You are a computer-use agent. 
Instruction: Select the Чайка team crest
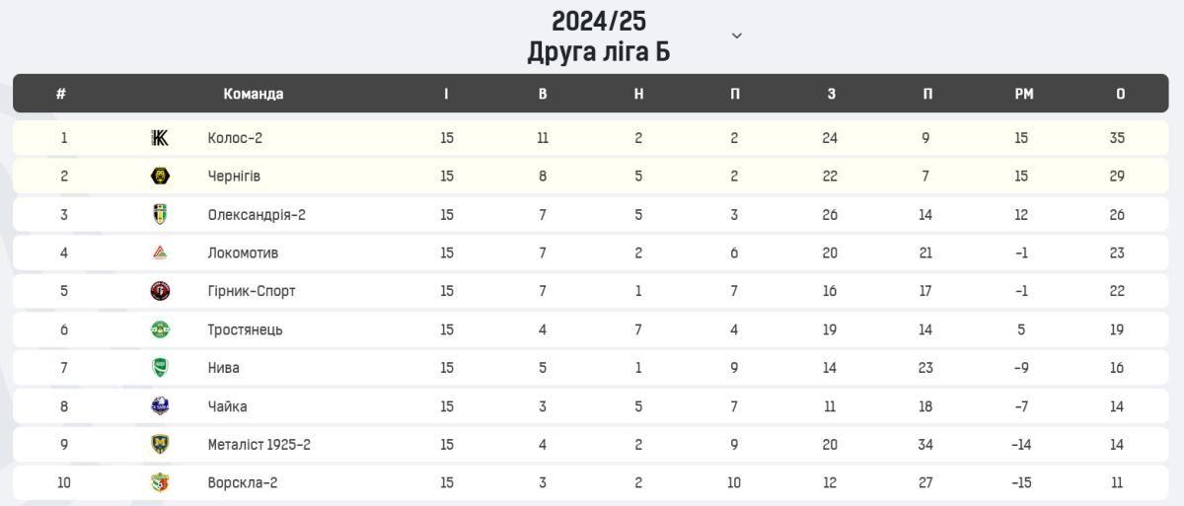160,406
